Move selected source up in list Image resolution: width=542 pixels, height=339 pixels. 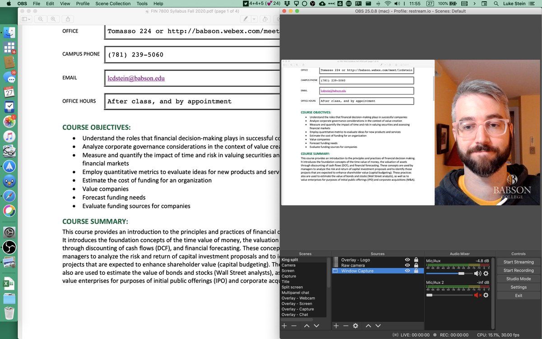click(368, 325)
